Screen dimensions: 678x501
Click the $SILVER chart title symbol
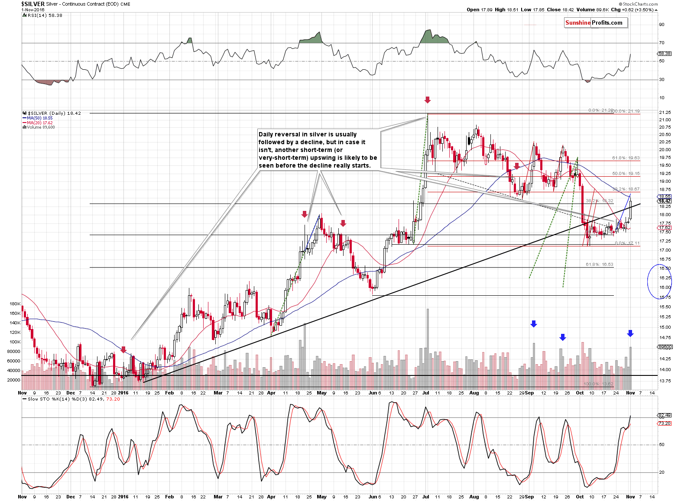coord(33,4)
